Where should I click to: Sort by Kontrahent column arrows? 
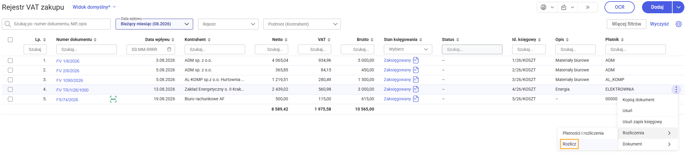pos(209,40)
